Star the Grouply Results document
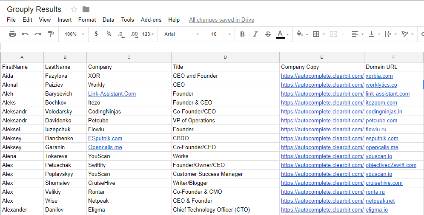424x215 pixels. 74,9
